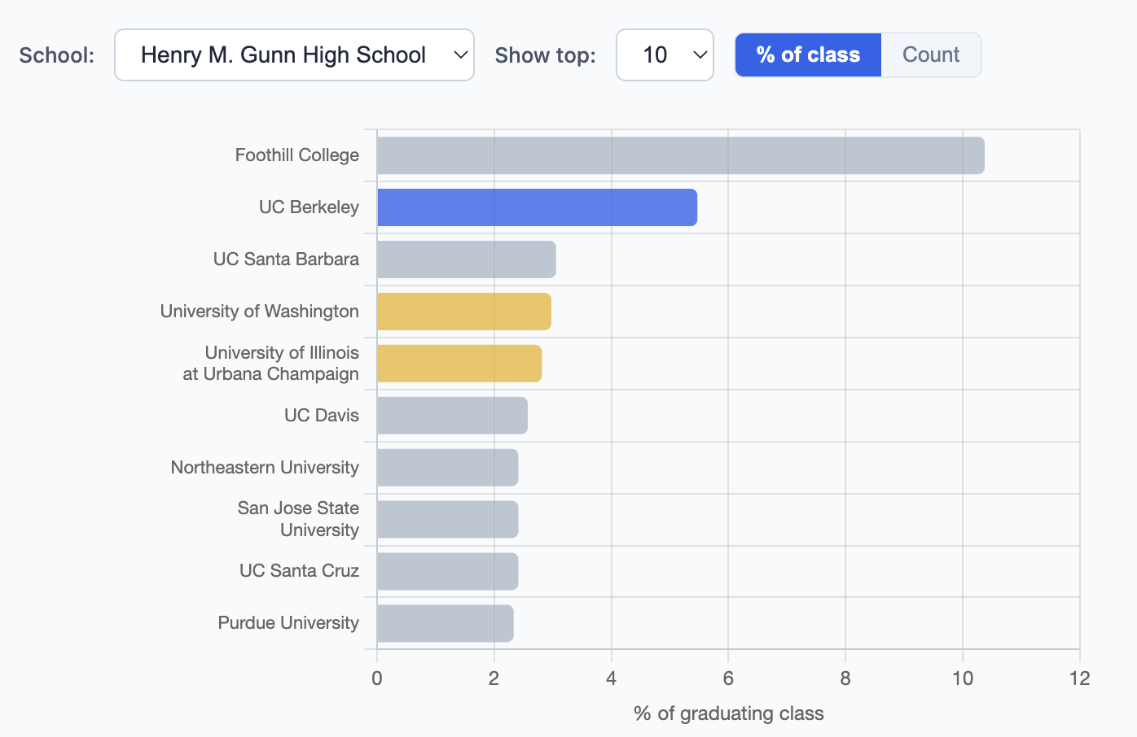Viewport: 1137px width, 737px height.
Task: Click the School: field label
Action: tap(55, 55)
